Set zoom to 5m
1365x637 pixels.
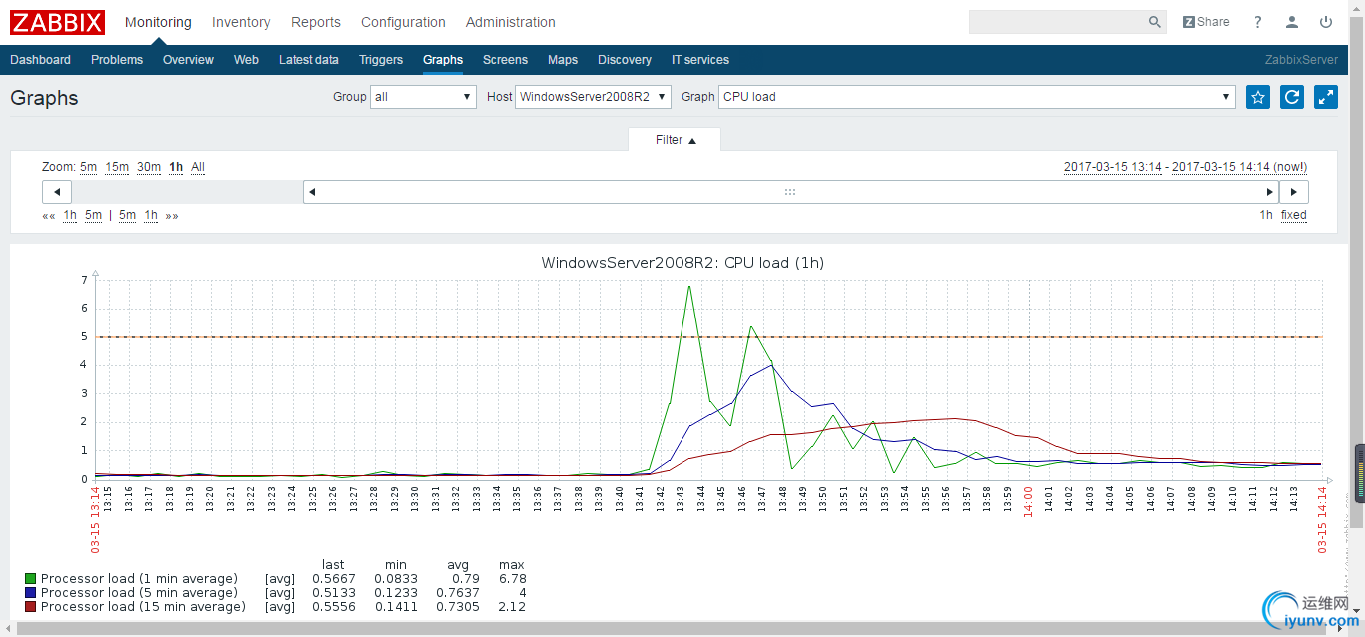[89, 167]
